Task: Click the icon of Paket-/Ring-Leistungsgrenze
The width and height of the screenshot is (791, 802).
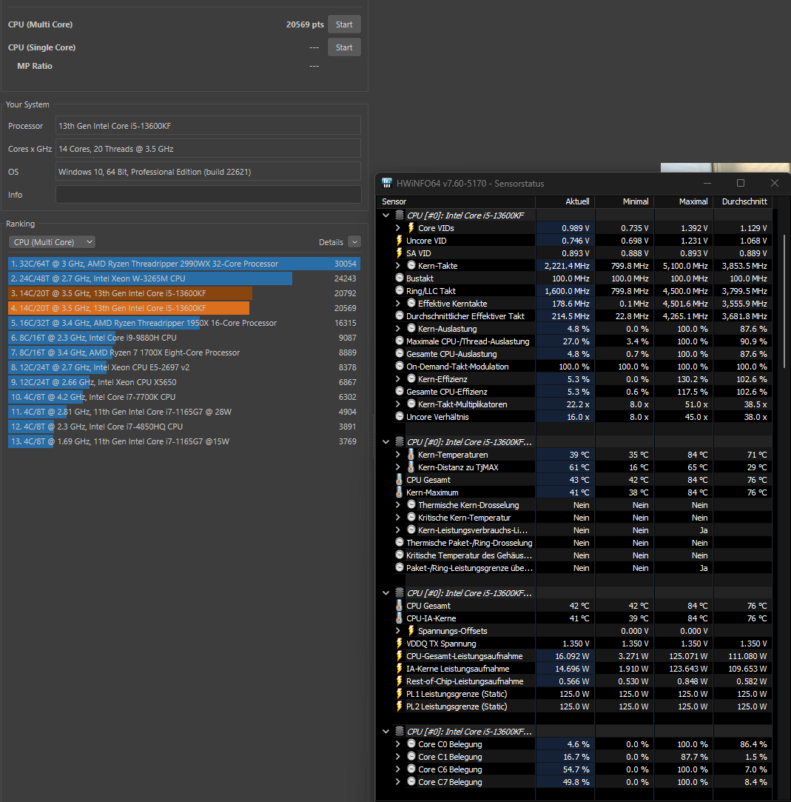Action: 400,568
